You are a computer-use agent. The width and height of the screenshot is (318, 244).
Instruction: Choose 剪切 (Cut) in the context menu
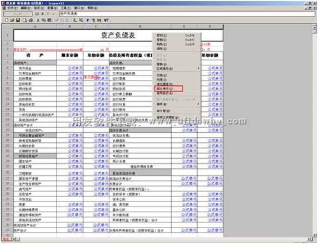pos(176,36)
